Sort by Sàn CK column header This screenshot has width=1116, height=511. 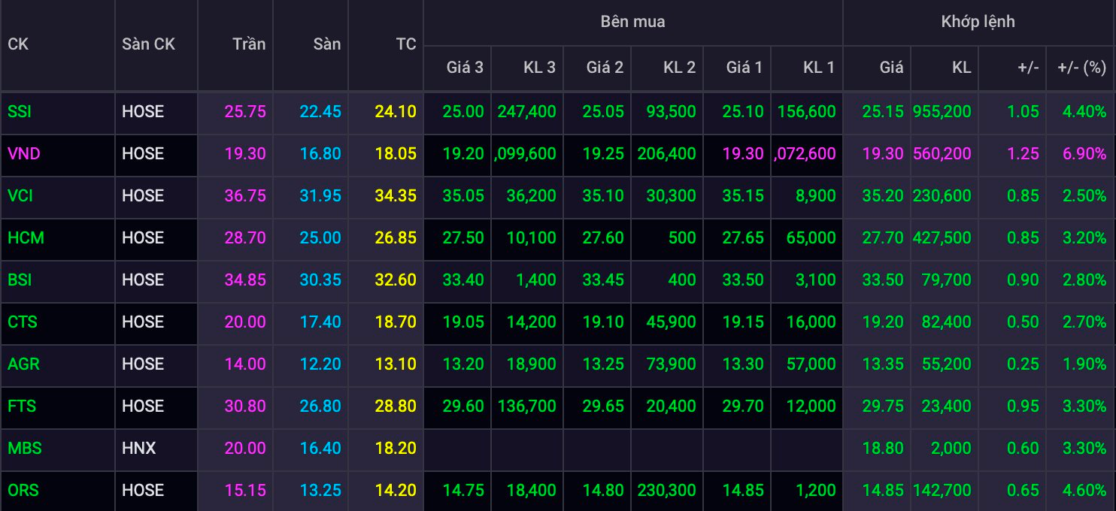(148, 44)
